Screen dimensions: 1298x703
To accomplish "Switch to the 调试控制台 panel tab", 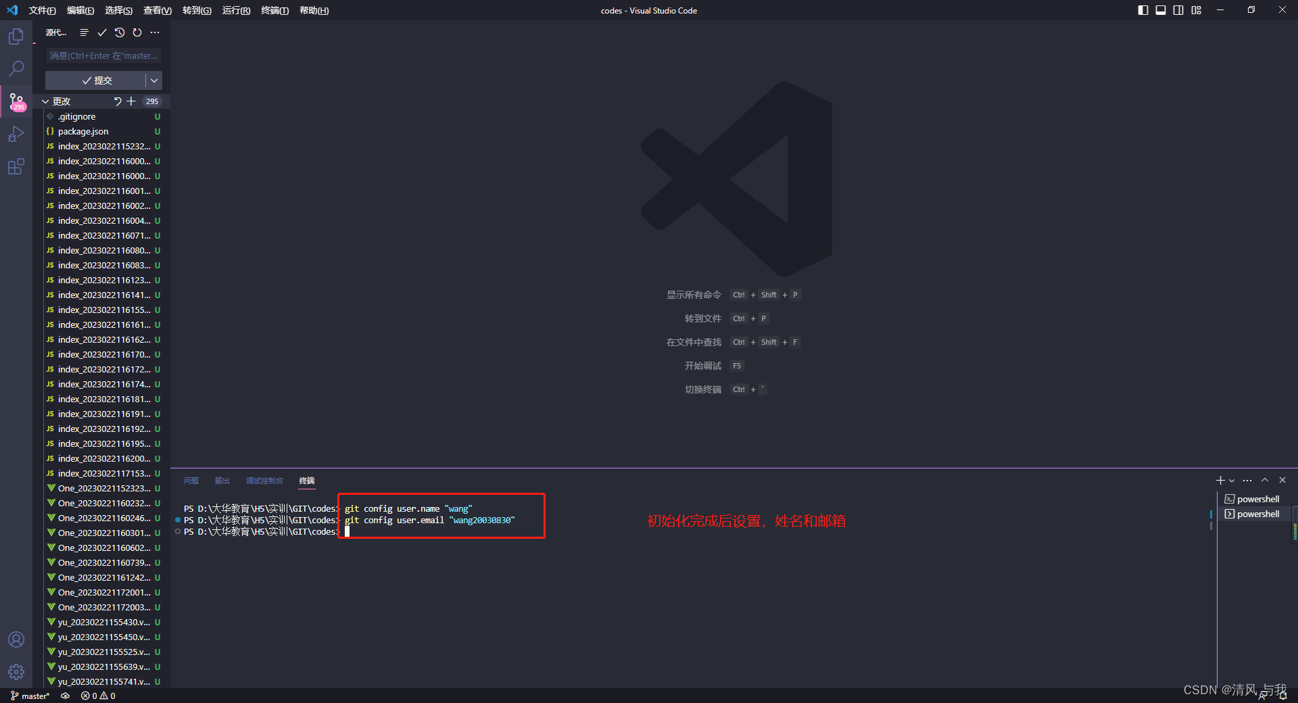I will [264, 481].
